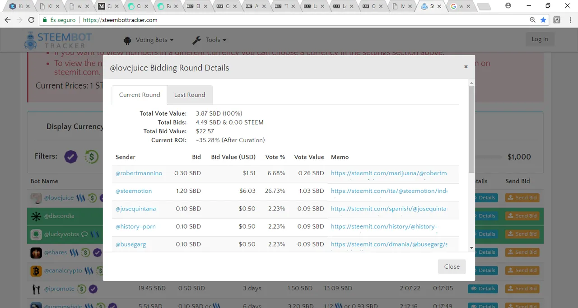Open the @discordia bot link

(59, 216)
